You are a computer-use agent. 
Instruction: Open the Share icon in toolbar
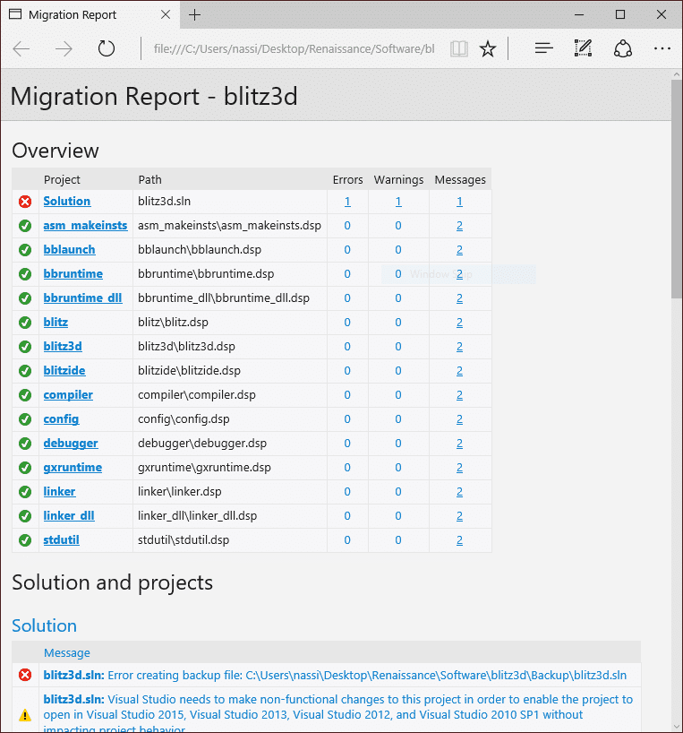(623, 48)
